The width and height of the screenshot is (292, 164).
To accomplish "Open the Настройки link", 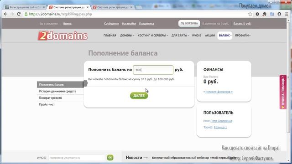I will tap(129, 24).
